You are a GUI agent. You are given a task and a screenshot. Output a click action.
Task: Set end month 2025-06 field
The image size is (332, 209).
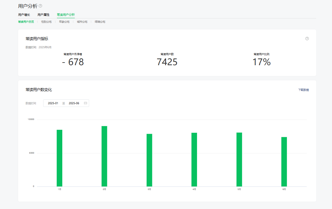point(74,103)
